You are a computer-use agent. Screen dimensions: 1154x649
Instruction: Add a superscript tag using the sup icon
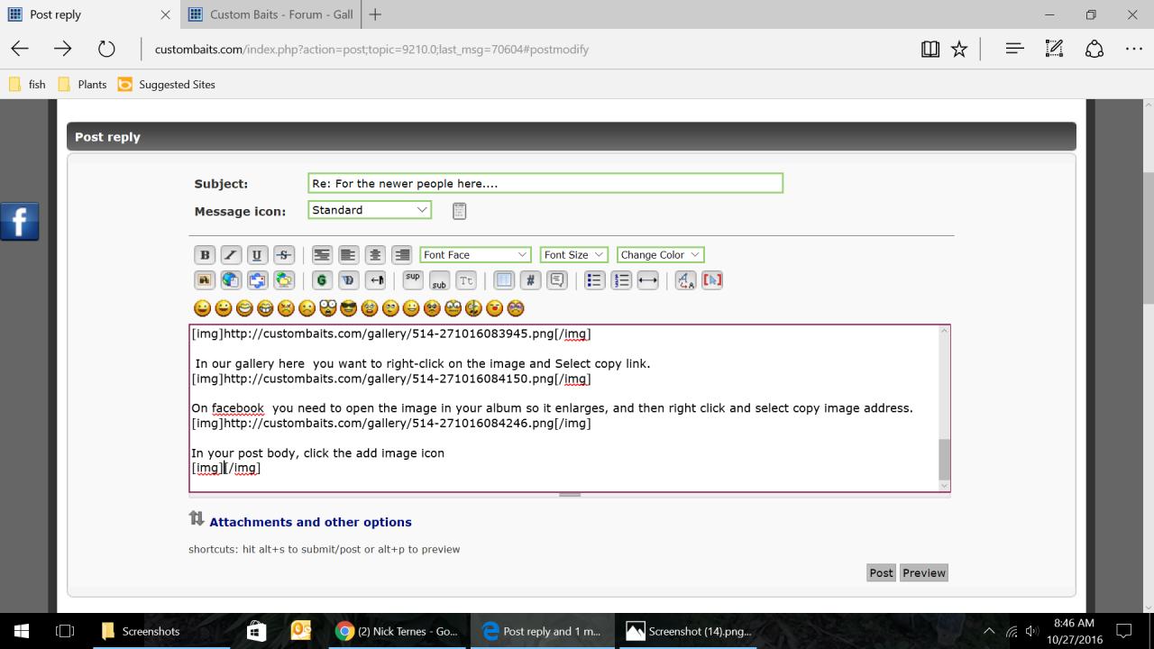413,279
